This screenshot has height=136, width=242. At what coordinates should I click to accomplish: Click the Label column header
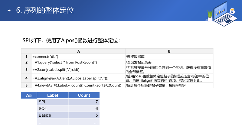coord(53,95)
